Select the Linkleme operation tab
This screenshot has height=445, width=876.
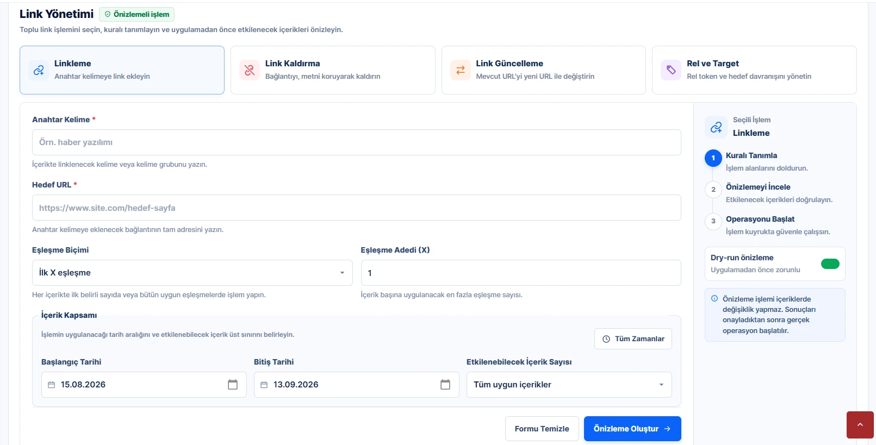(x=122, y=70)
